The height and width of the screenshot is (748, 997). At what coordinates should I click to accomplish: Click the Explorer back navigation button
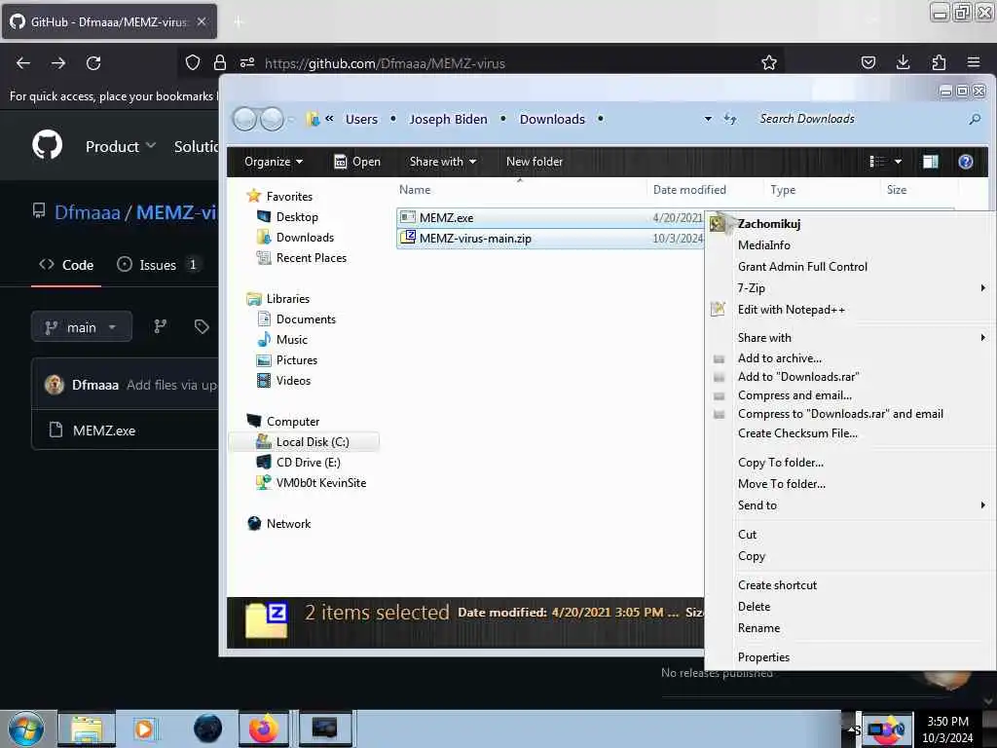click(x=244, y=119)
